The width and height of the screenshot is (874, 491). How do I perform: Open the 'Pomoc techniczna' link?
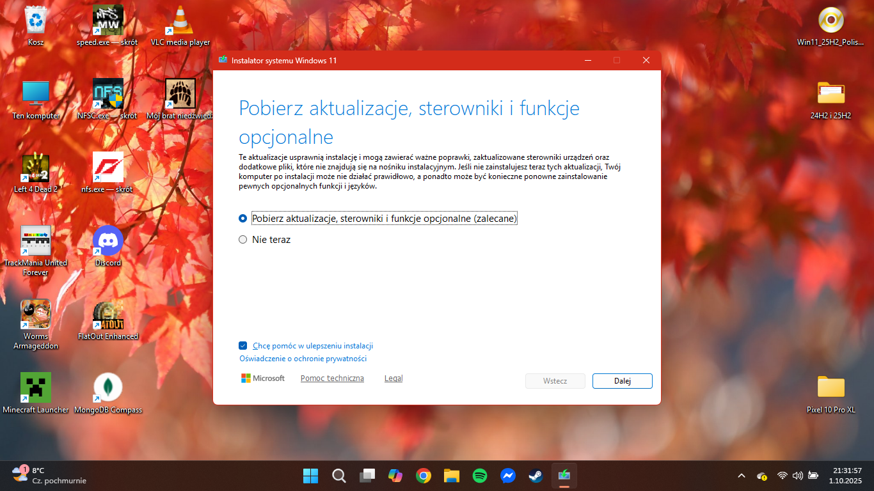coord(332,378)
